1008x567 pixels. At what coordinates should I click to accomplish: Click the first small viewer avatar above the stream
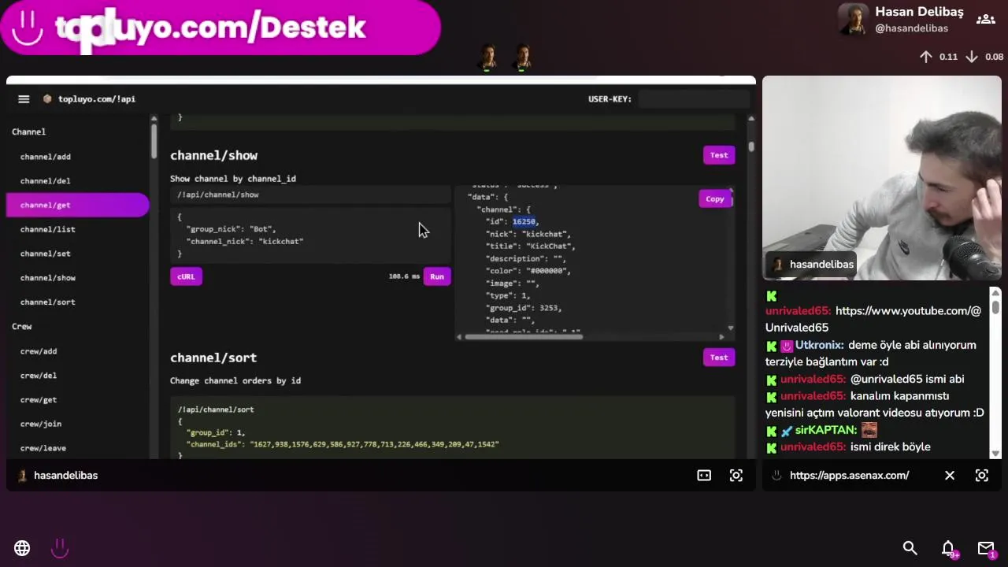488,57
